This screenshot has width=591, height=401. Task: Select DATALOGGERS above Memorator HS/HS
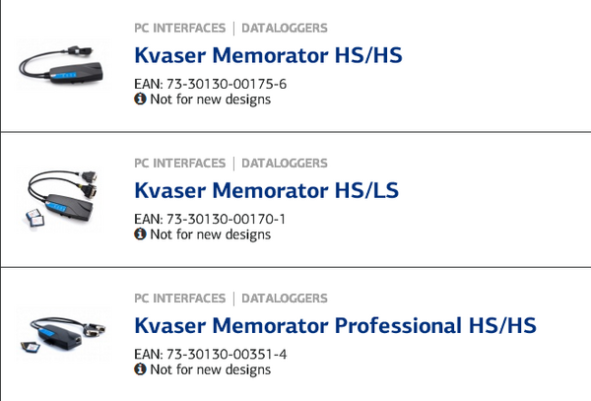285,29
